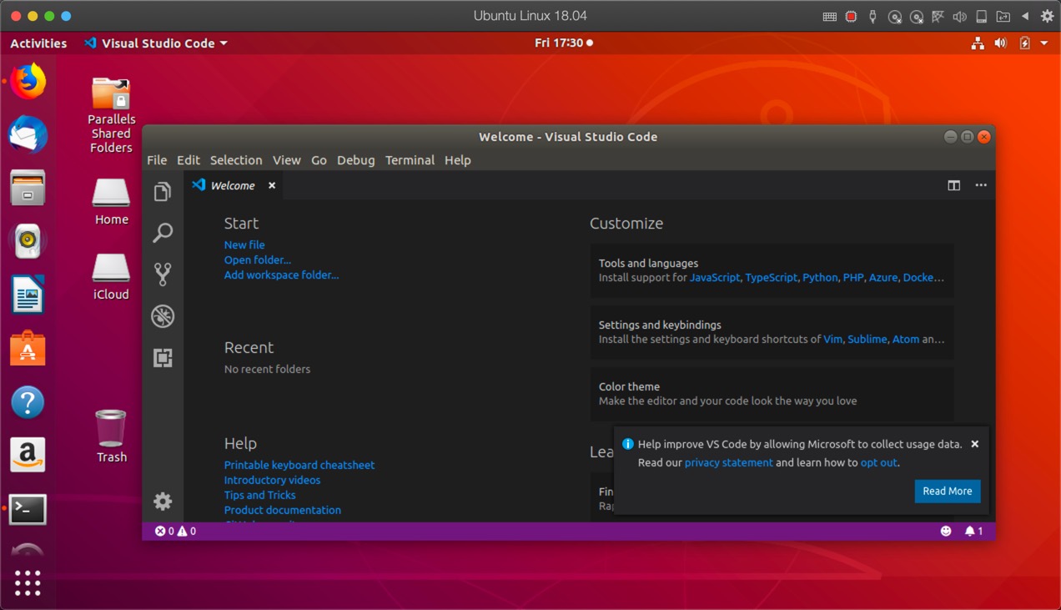
Task: Close the Welcome tab
Action: point(272,185)
